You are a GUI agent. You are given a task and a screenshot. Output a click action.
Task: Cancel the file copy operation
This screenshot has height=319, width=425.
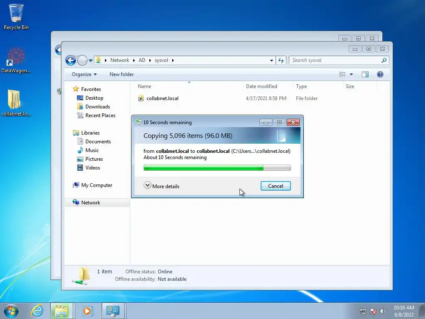click(276, 186)
